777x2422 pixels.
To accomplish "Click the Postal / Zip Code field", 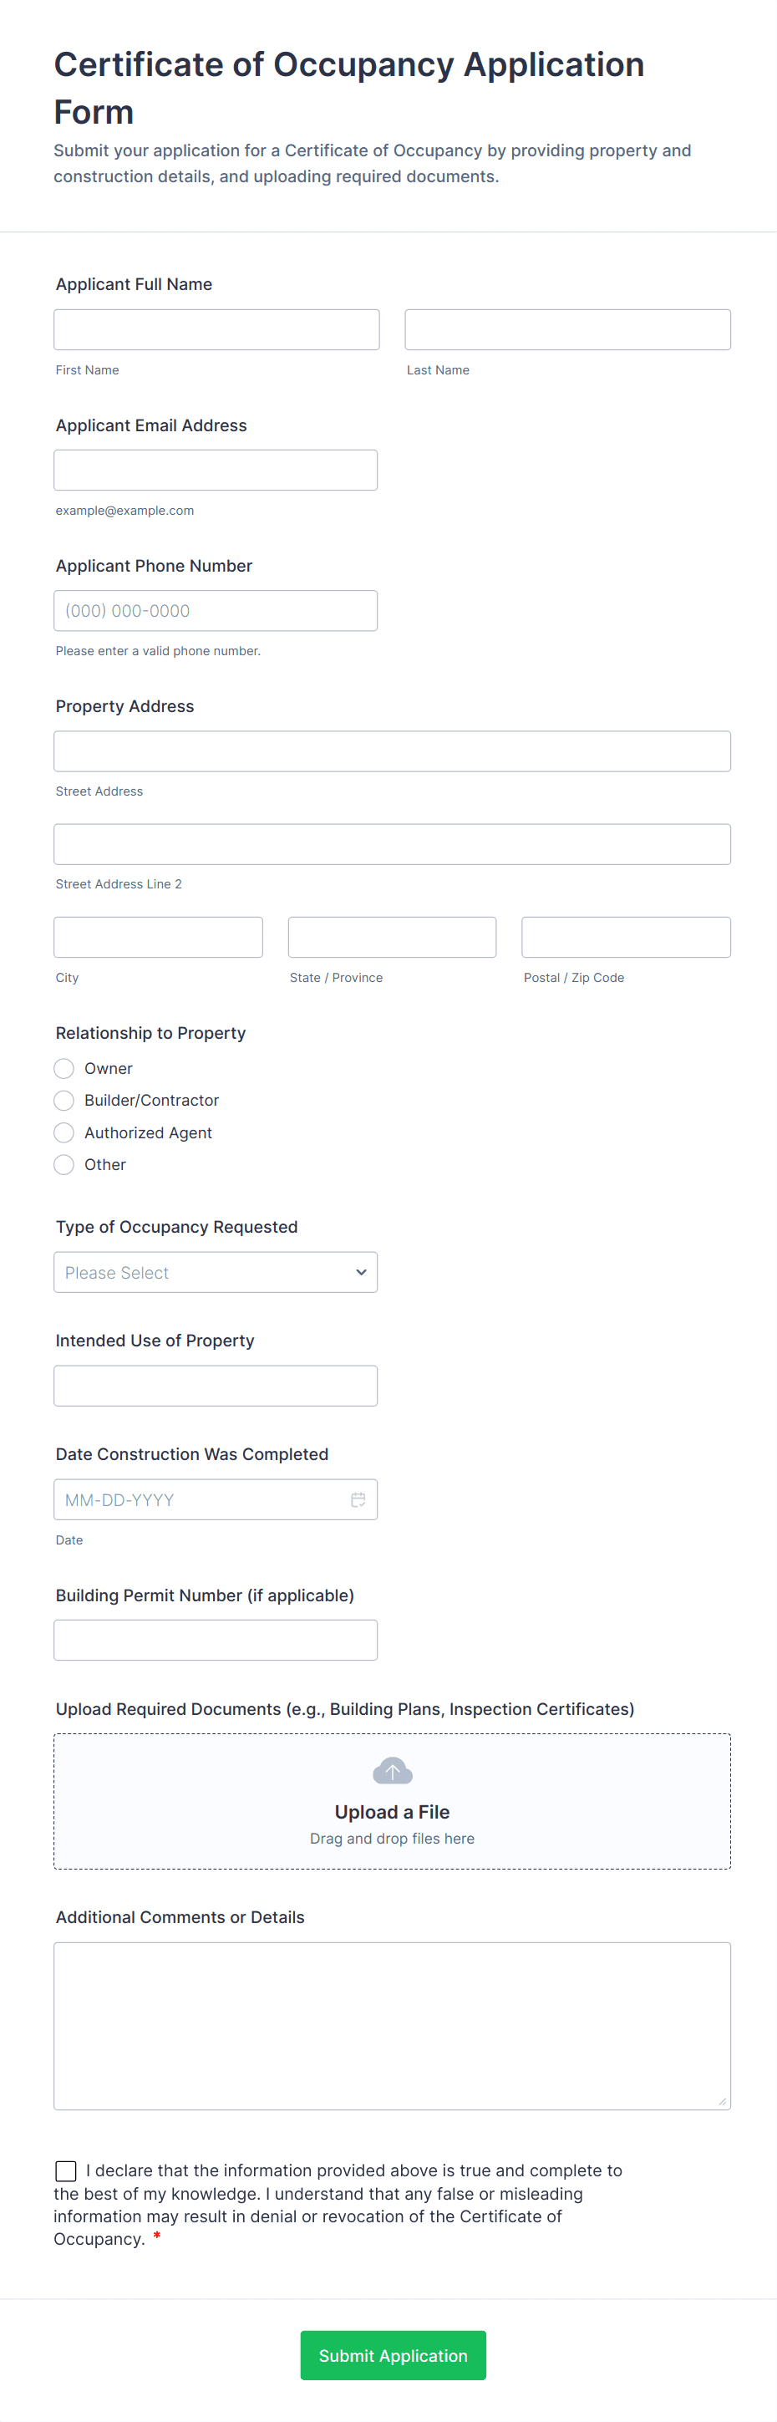I will (626, 938).
